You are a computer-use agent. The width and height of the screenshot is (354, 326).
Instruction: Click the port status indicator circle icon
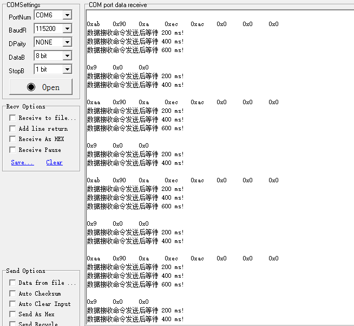31,87
